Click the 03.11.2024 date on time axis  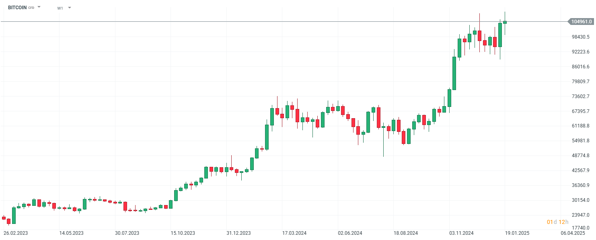coord(462,233)
